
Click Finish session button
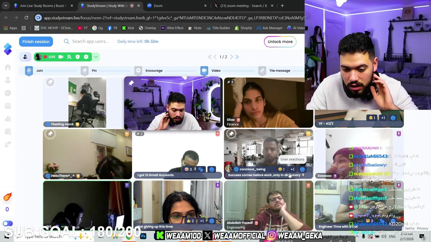(x=36, y=41)
